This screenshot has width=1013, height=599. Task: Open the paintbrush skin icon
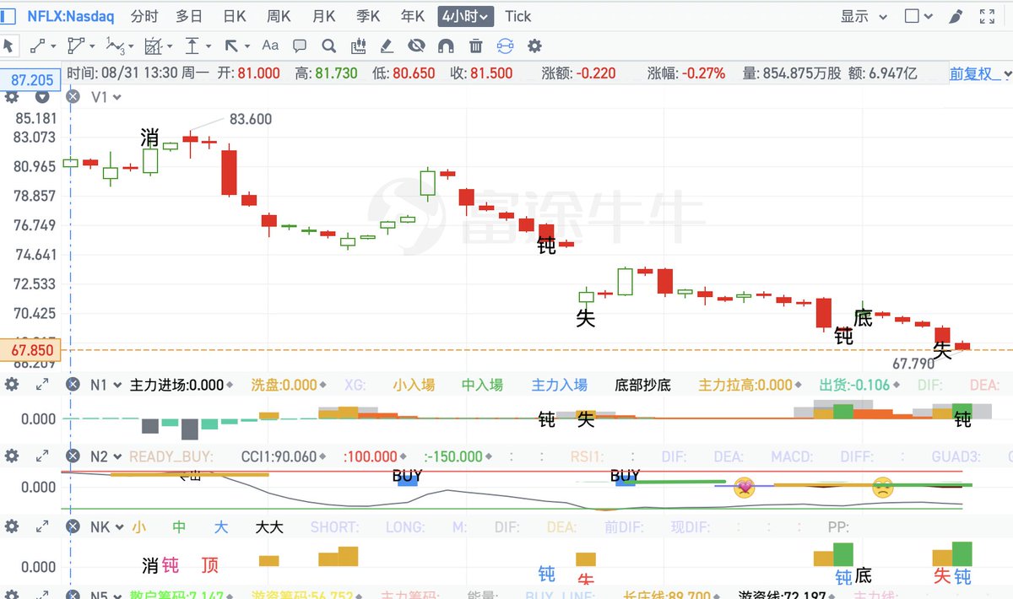956,16
